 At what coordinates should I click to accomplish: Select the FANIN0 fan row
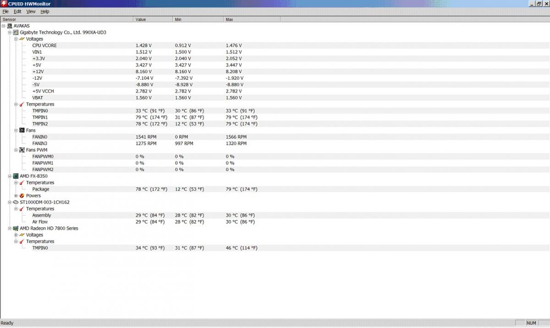coord(275,137)
